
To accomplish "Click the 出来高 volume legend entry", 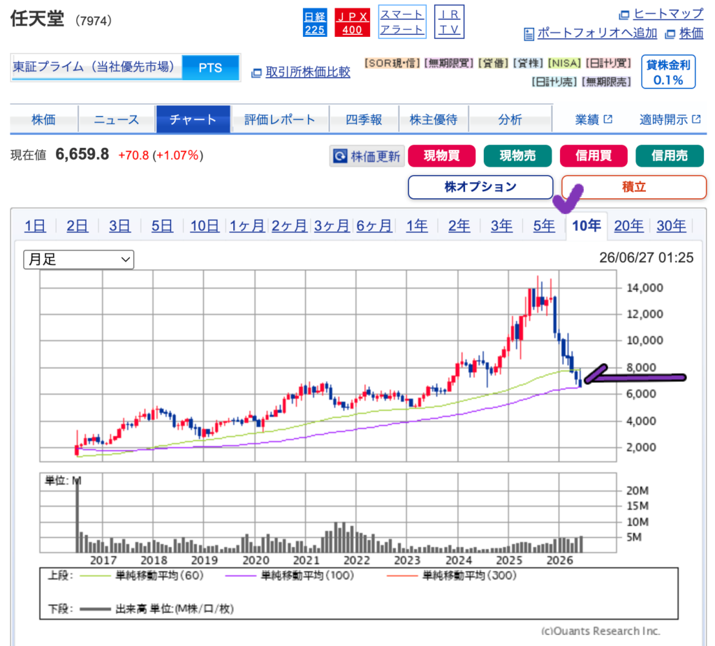I will click(x=156, y=609).
